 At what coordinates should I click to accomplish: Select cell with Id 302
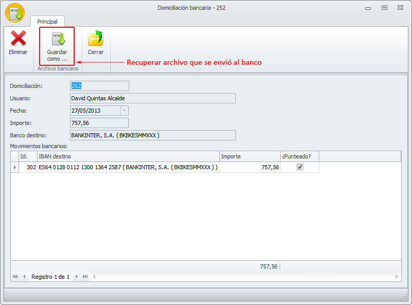28,167
